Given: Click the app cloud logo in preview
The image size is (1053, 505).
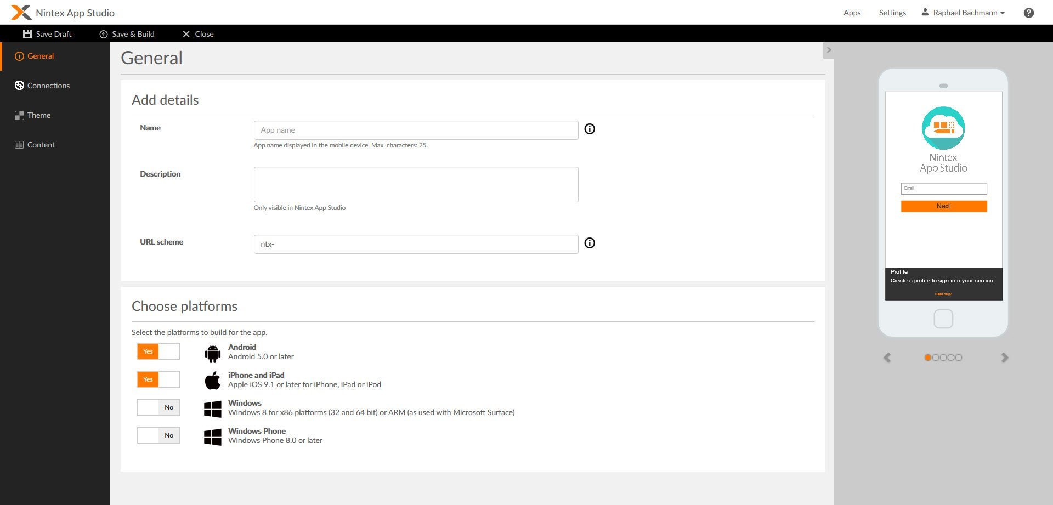Looking at the screenshot, I should tap(943, 128).
